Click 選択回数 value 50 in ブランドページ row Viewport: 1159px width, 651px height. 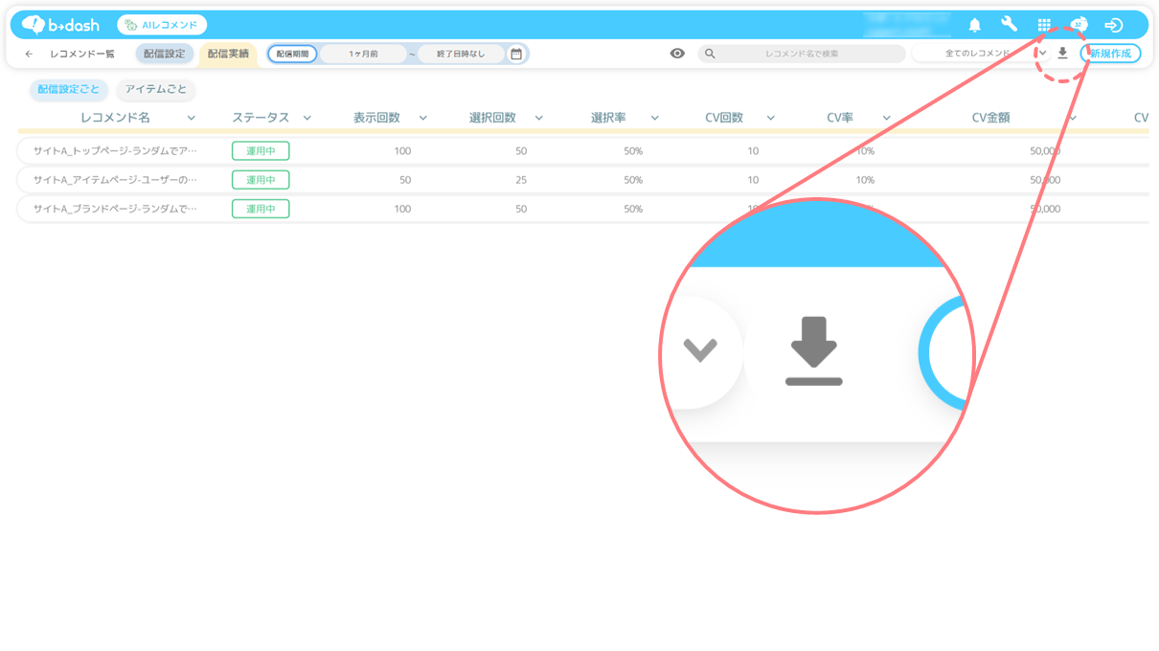tap(521, 209)
